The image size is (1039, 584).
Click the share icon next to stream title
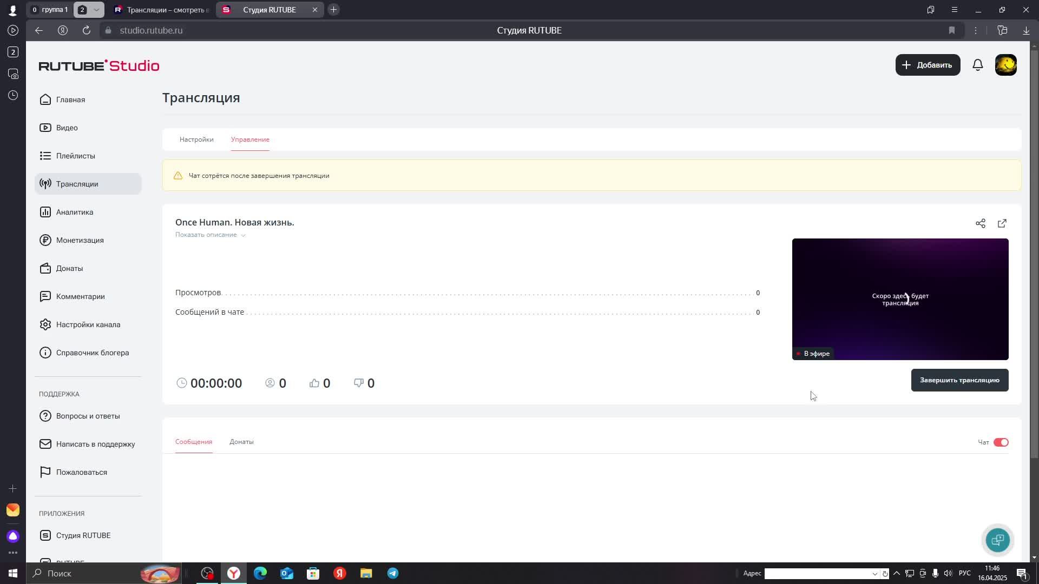(x=980, y=223)
